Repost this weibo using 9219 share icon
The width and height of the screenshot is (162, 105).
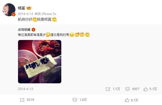pos(22,100)
